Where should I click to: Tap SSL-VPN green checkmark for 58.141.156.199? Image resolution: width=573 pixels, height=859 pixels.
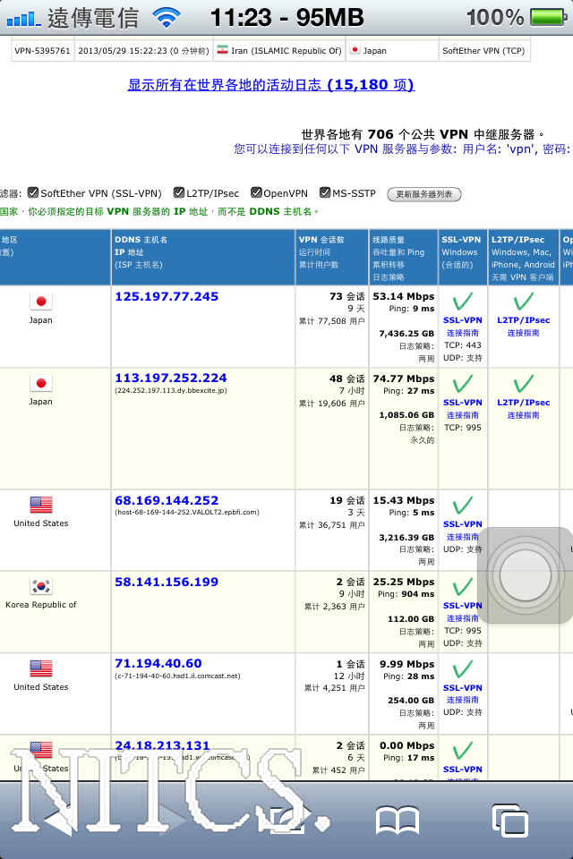(x=462, y=586)
